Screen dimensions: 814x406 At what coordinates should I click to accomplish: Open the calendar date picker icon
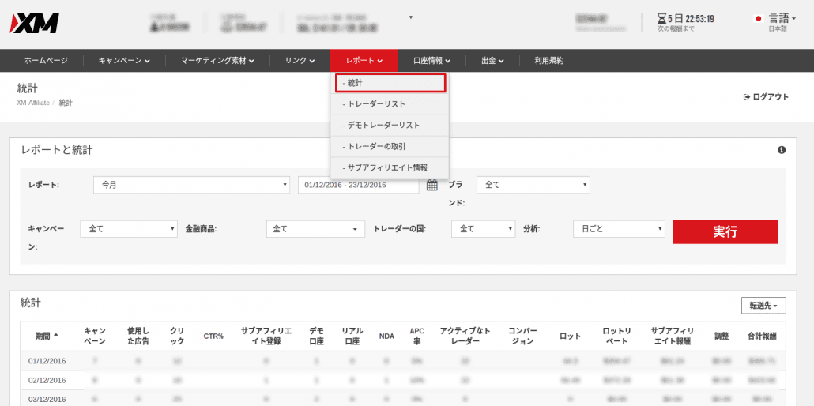(432, 185)
